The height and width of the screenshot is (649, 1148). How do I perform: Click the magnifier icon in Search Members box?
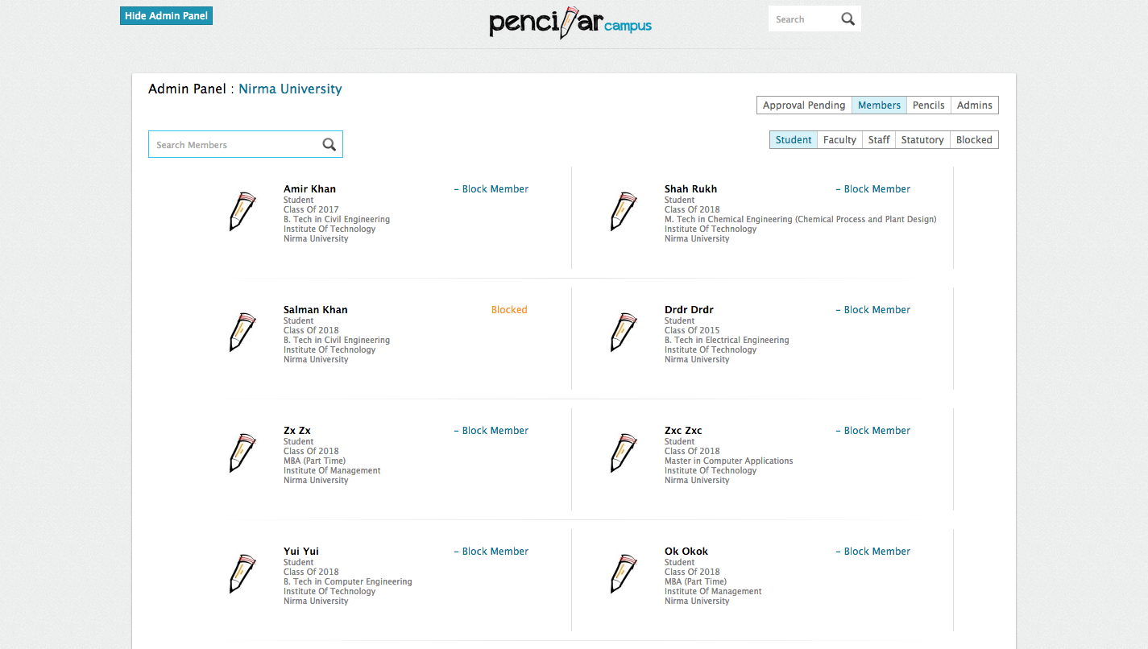[329, 145]
